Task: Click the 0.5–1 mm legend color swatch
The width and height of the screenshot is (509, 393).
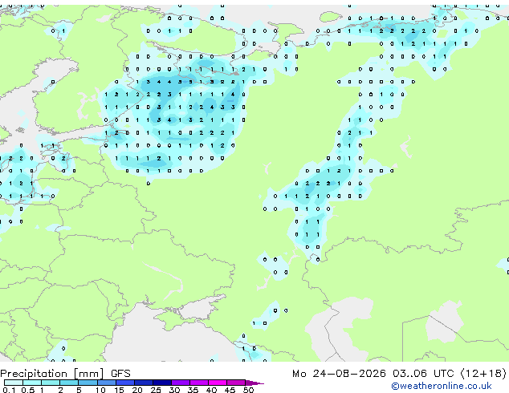Action: coord(32,383)
